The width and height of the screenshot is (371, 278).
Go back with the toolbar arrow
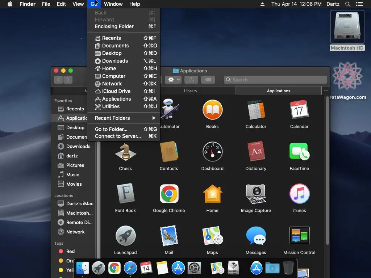tap(58, 80)
